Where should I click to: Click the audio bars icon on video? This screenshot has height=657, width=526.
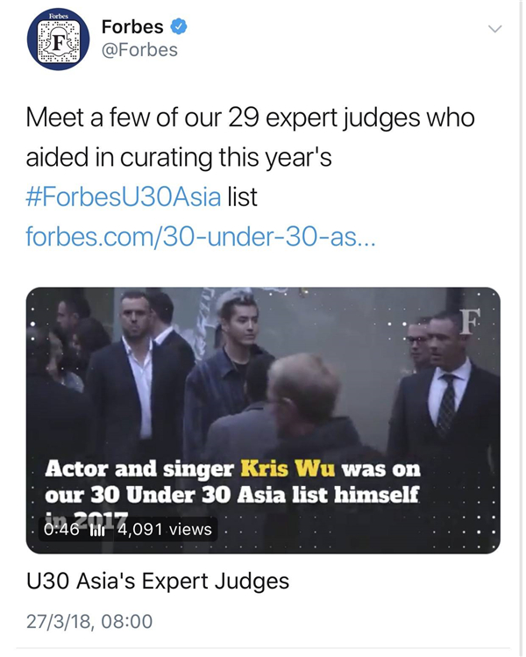click(98, 529)
